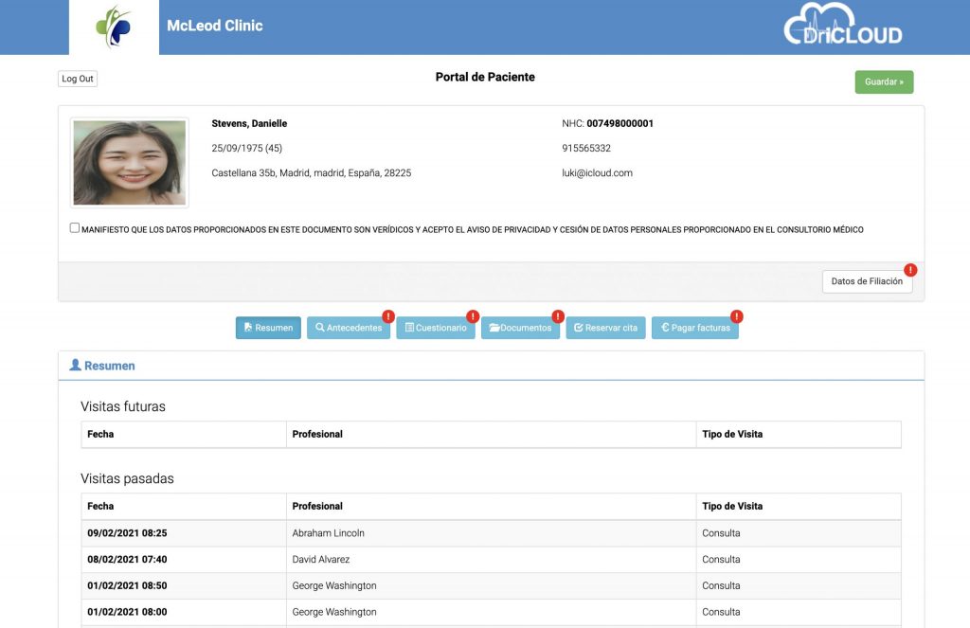Click red alert badge on Antecedentes
The image size is (970, 628).
[387, 316]
